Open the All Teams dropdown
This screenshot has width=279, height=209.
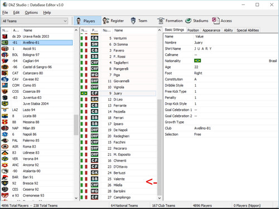click(35, 21)
